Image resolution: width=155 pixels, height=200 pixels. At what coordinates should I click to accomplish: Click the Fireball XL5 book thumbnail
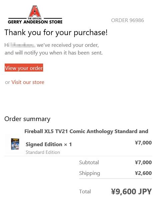pos(15,144)
